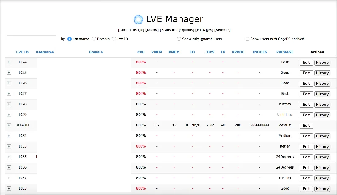Open History for LVE ID 1037
This screenshot has width=337, height=195.
(x=322, y=178)
